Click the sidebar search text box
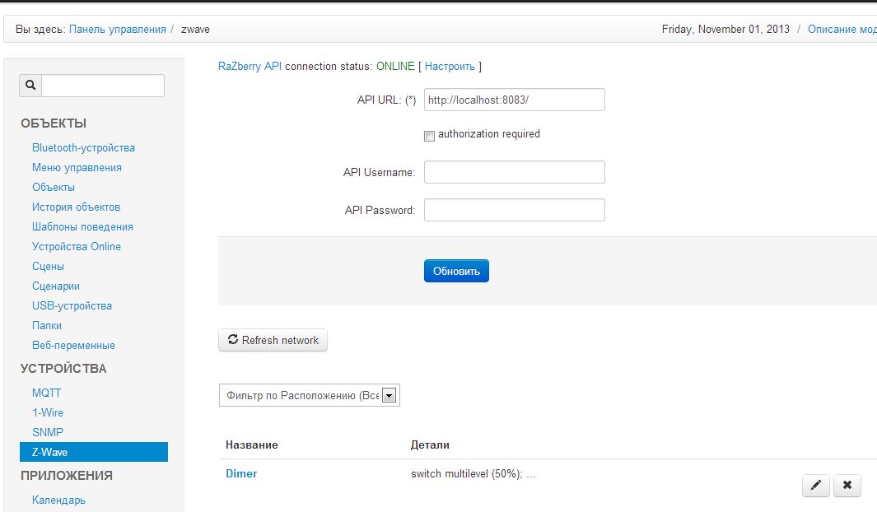 click(103, 85)
